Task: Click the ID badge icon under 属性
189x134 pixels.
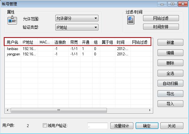Action: pos(12,20)
